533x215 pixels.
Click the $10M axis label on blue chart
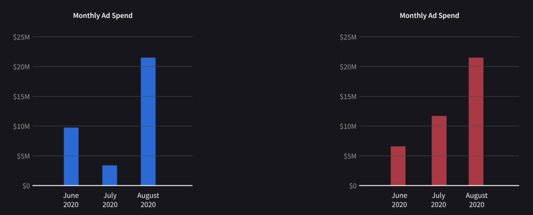coord(21,126)
